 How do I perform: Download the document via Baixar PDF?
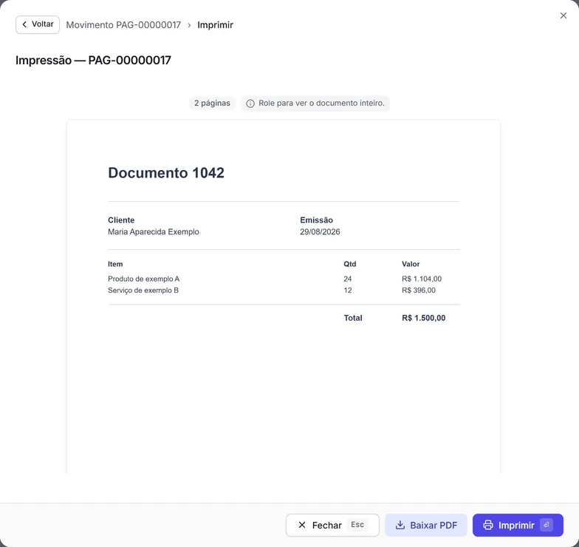pyautogui.click(x=425, y=525)
